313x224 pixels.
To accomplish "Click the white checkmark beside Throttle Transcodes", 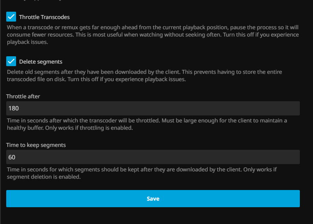I will tap(11, 17).
